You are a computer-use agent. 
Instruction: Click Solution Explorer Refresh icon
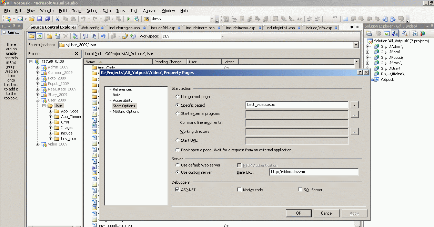387,33
